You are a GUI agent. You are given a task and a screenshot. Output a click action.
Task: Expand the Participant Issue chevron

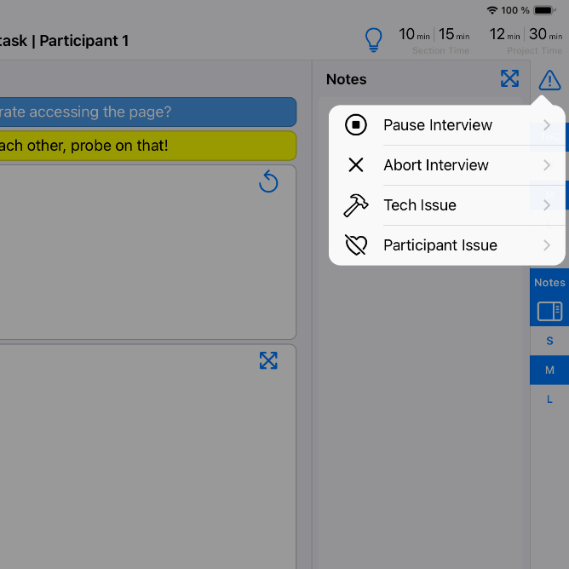(547, 245)
